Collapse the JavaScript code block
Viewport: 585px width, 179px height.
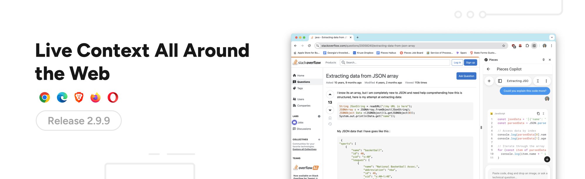543,114
